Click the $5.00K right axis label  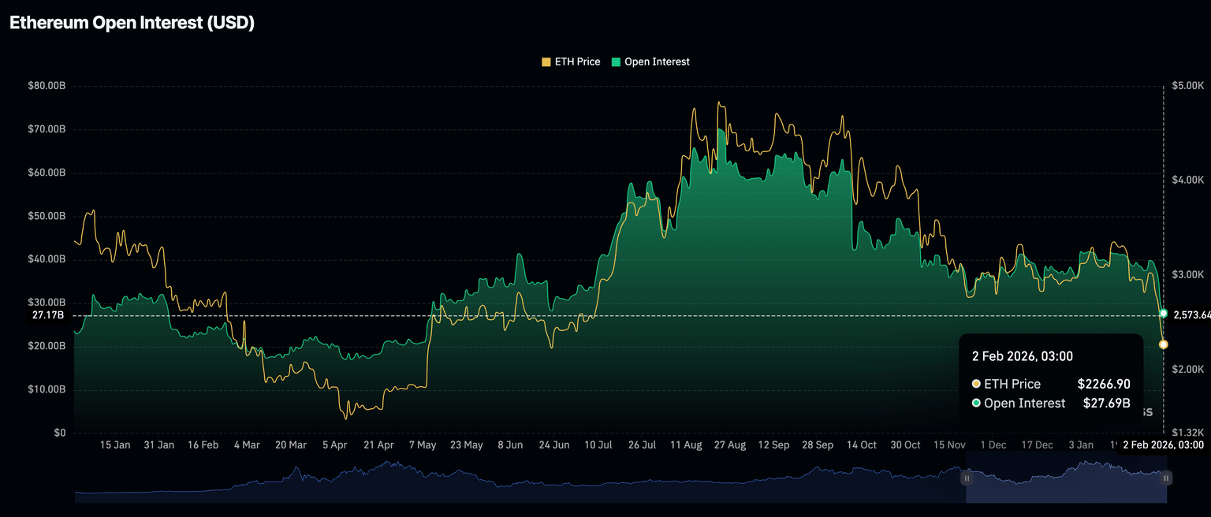pos(1189,85)
